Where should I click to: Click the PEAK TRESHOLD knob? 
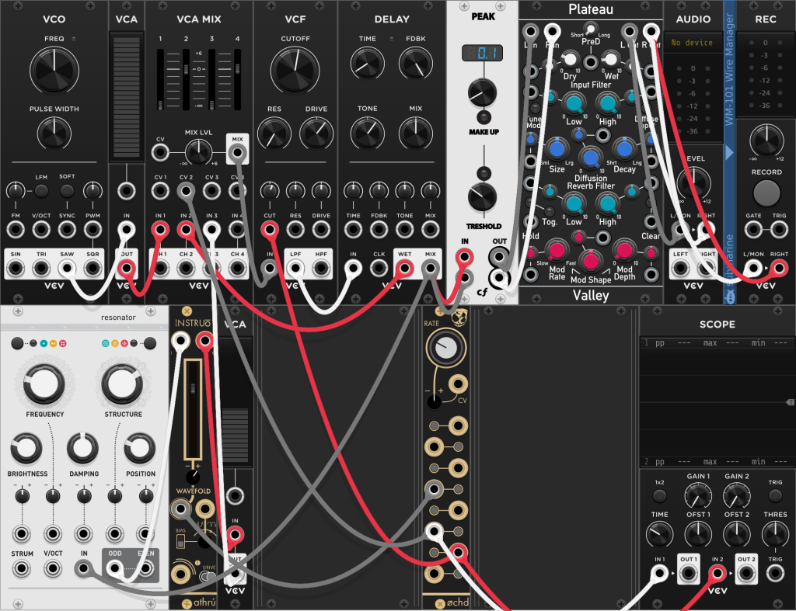482,196
